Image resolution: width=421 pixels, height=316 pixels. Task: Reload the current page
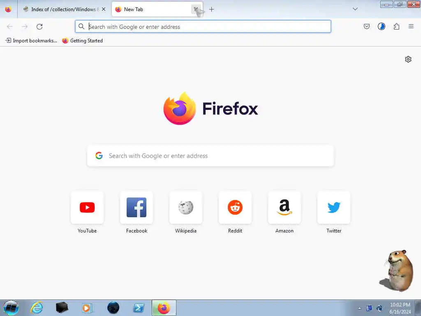tap(39, 27)
